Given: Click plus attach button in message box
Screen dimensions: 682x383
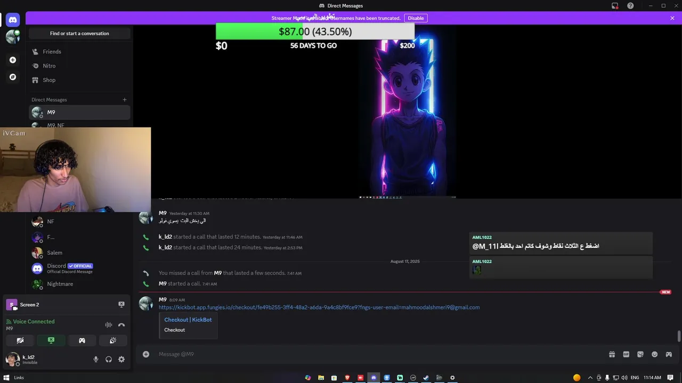Looking at the screenshot, I should tap(146, 354).
